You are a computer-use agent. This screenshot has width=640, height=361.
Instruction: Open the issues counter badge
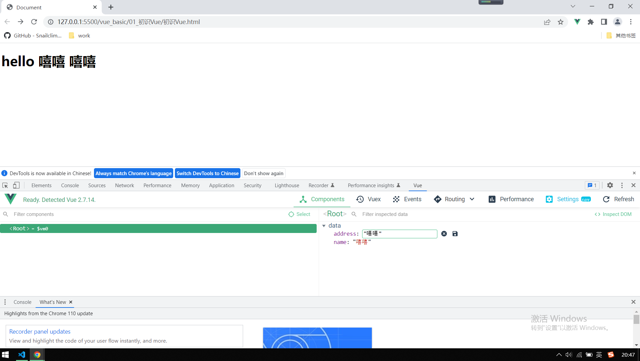click(x=592, y=185)
